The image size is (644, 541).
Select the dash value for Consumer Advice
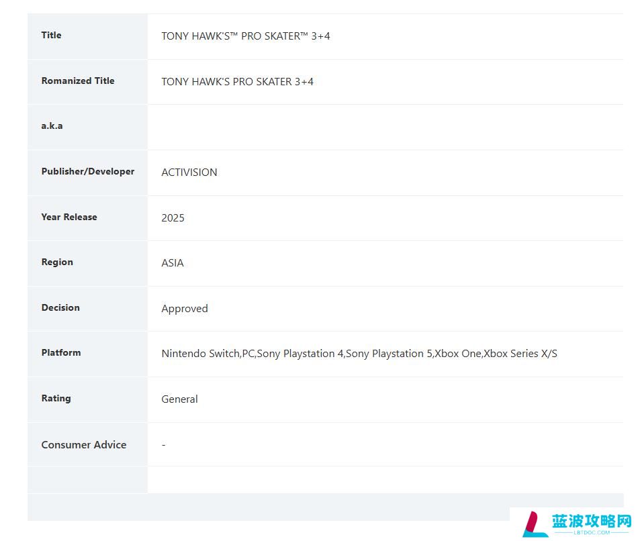[163, 445]
